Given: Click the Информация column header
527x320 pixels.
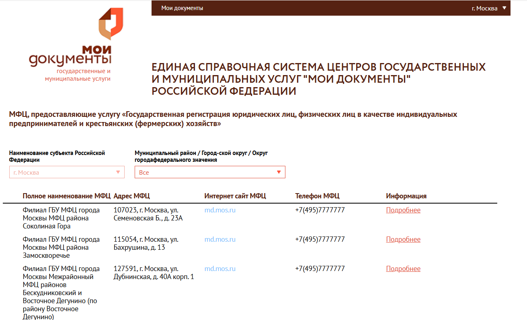Looking at the screenshot, I should pos(406,196).
